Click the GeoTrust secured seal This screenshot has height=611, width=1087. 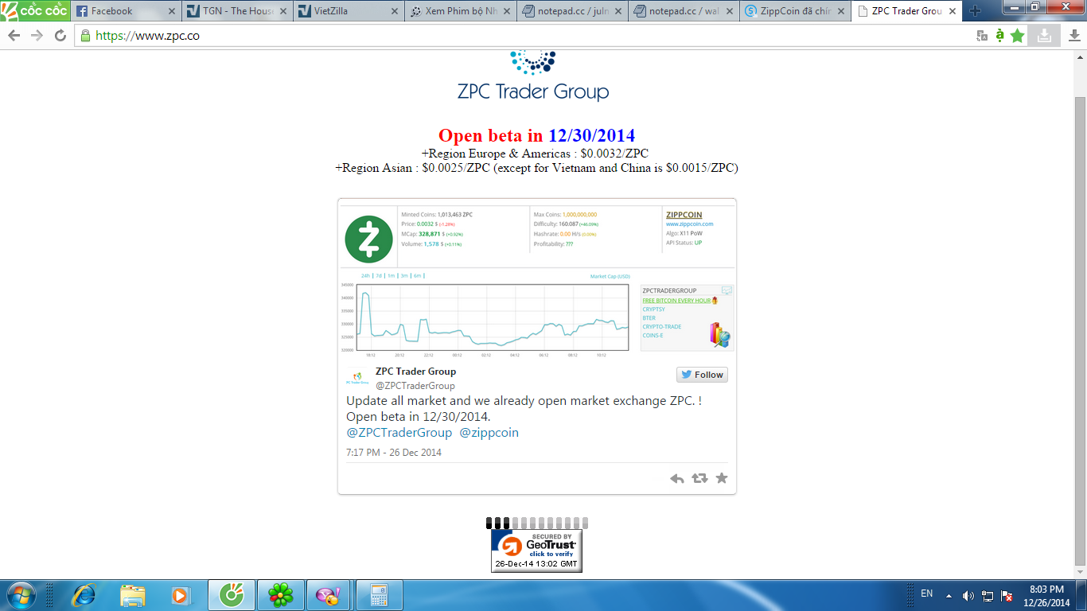536,551
